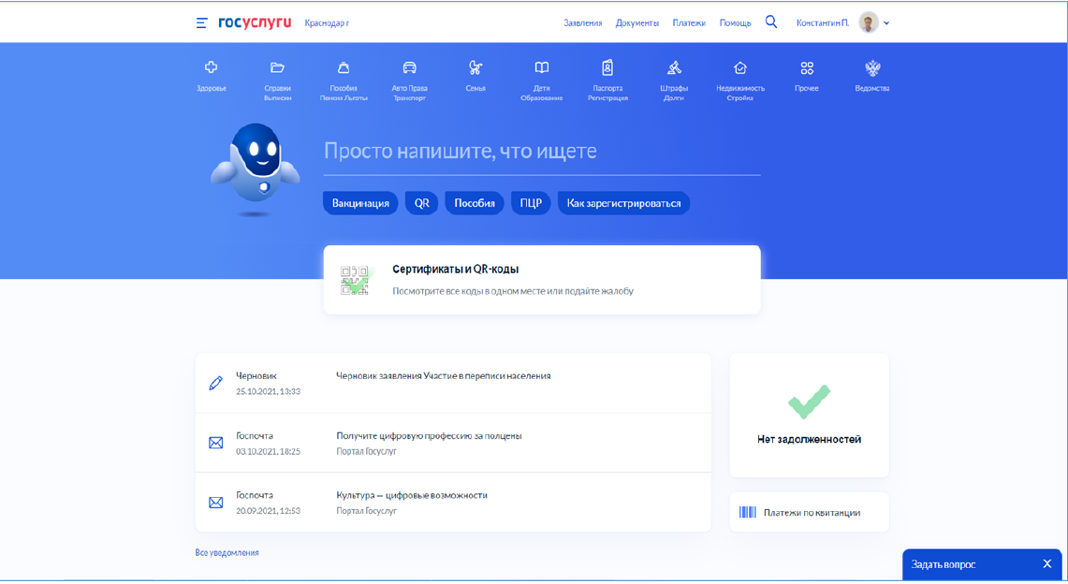Click the pencil icon for Черновик
The height and width of the screenshot is (584, 1068).
(x=216, y=383)
